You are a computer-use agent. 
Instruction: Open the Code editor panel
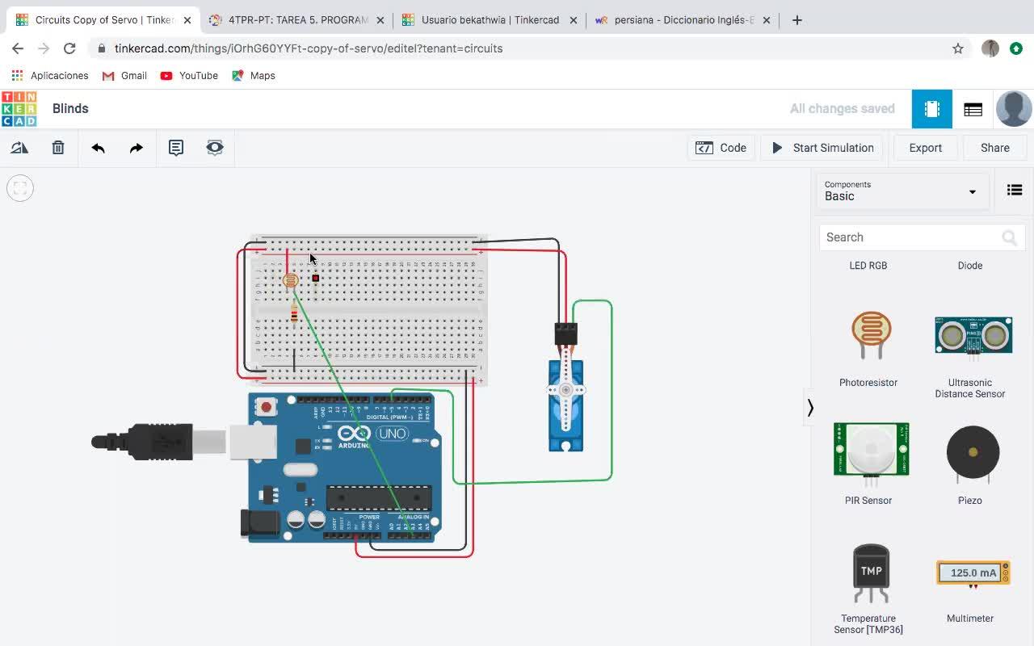click(x=721, y=148)
